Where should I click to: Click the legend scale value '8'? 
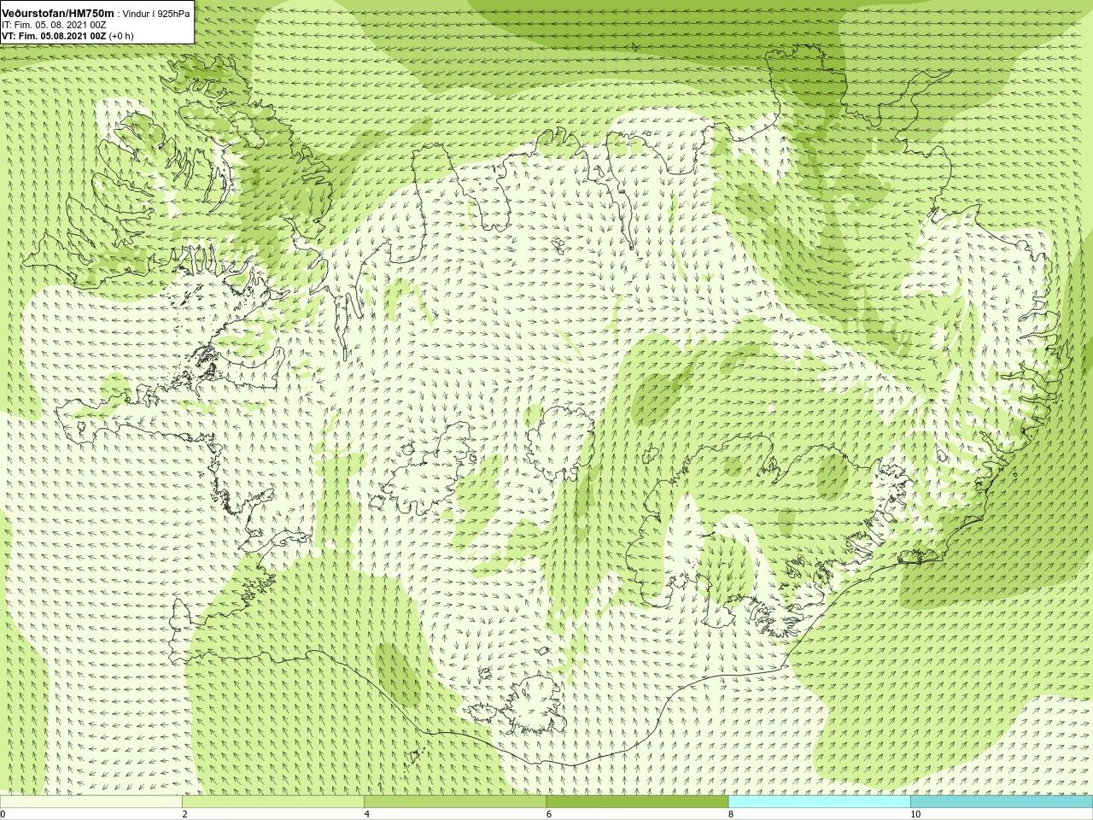pyautogui.click(x=731, y=814)
